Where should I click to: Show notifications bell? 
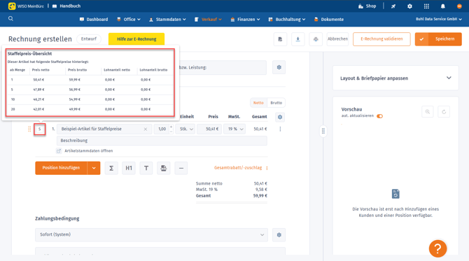point(443,6)
